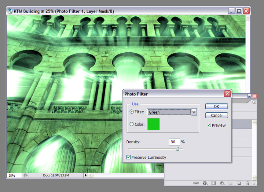Click the new adjustment layer icon
Image resolution: width=264 pixels, height=192 pixels.
(x=222, y=183)
